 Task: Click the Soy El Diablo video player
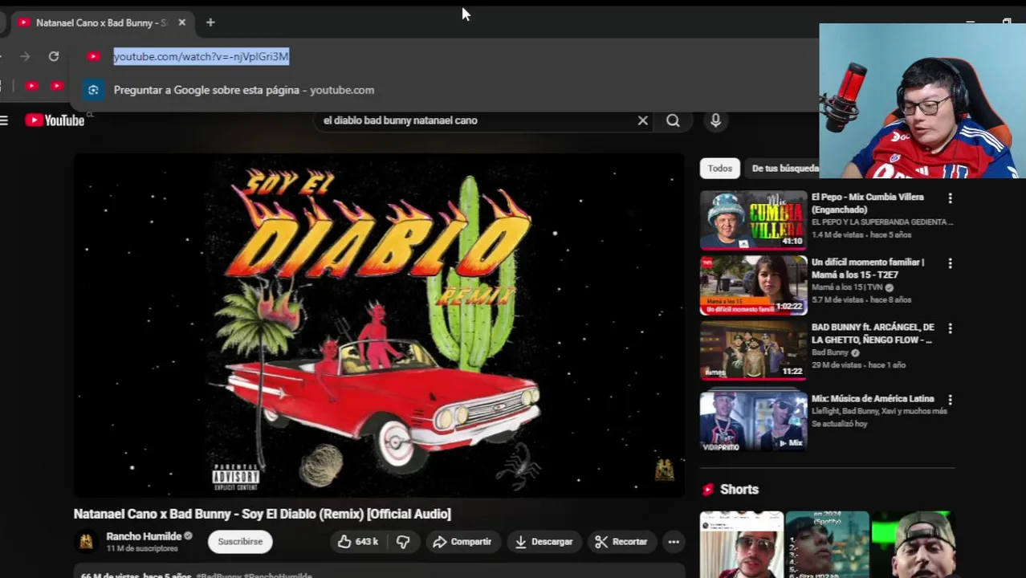pos(379,325)
